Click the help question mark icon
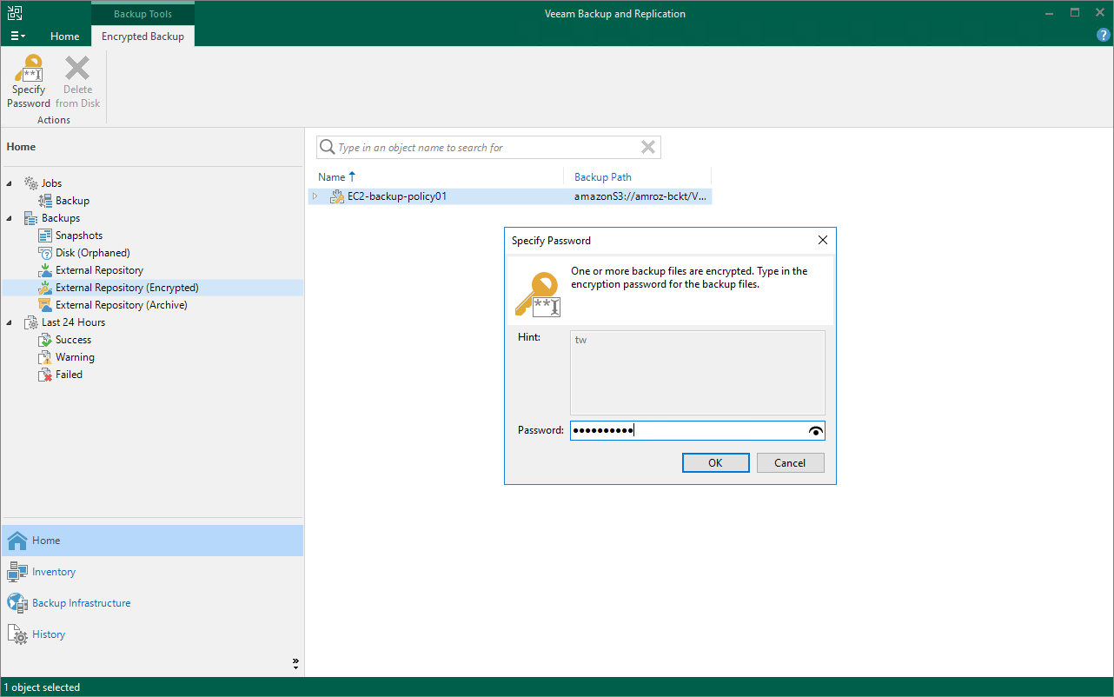The width and height of the screenshot is (1114, 697). pos(1104,36)
